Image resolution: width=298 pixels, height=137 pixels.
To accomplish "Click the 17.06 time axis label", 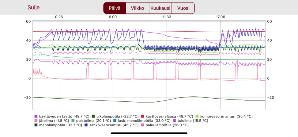I will [220, 17].
